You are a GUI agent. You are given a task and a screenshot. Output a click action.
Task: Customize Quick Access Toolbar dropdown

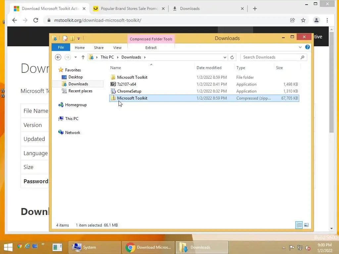(x=78, y=39)
